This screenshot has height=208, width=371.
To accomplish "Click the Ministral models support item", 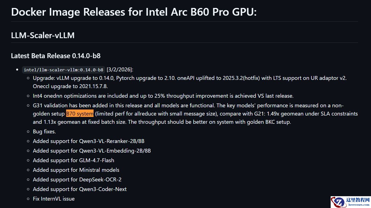I will (x=76, y=170).
